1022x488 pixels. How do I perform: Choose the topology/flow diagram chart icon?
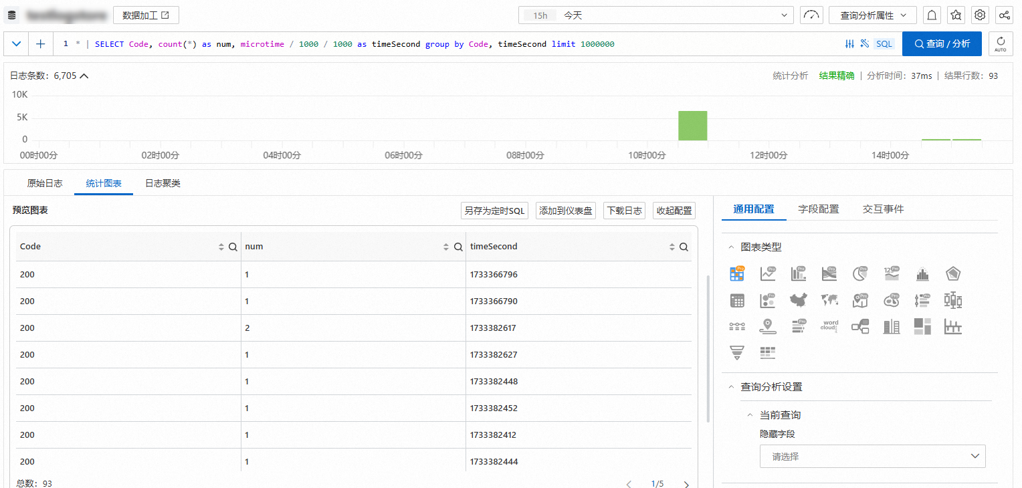[860, 326]
